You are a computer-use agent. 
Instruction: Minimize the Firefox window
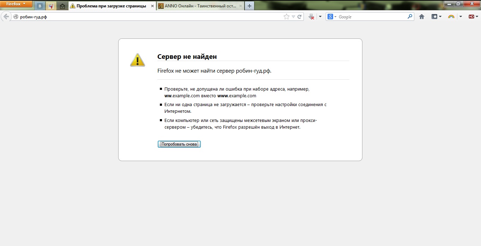coord(449,3)
